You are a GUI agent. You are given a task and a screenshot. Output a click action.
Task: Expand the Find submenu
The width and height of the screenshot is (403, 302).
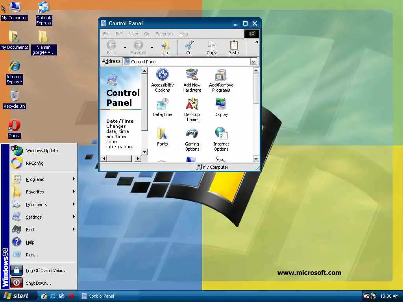pyautogui.click(x=43, y=230)
